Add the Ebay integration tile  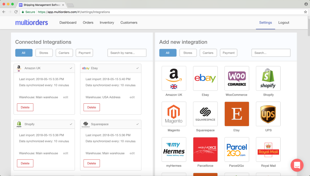tap(205, 78)
